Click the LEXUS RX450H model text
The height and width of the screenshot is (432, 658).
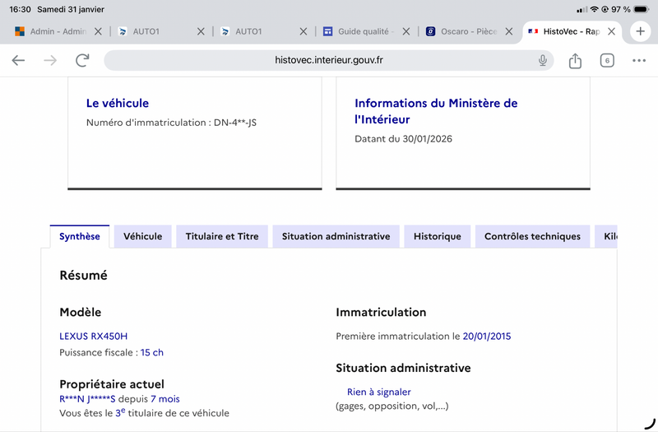point(94,336)
